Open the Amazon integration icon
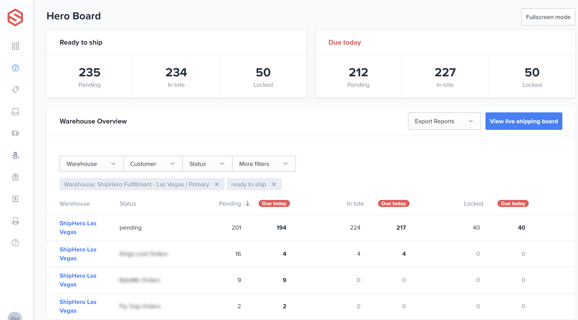Screen dimensions: 578x320 pyautogui.click(x=15, y=155)
